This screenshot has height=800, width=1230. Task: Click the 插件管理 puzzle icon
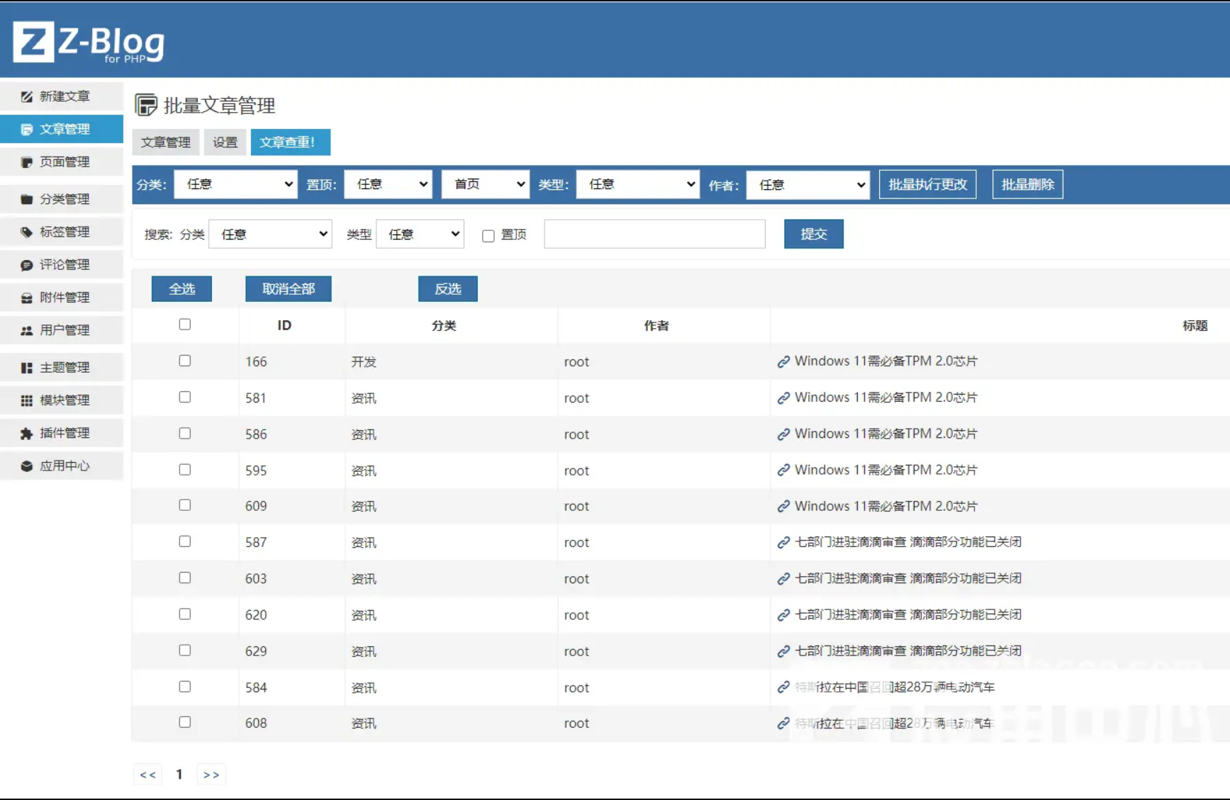coord(27,433)
